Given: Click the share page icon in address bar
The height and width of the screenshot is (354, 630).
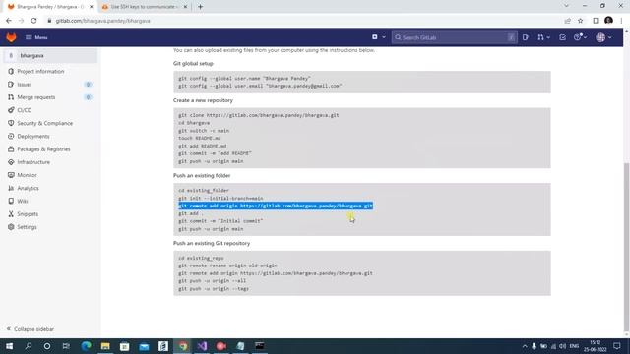Looking at the screenshot, I should [x=567, y=21].
